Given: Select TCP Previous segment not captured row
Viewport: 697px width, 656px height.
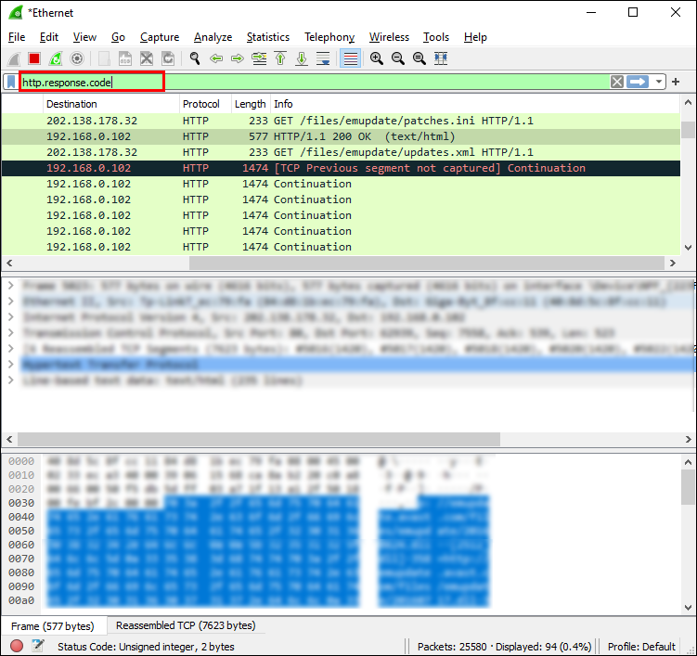Looking at the screenshot, I should point(341,168).
